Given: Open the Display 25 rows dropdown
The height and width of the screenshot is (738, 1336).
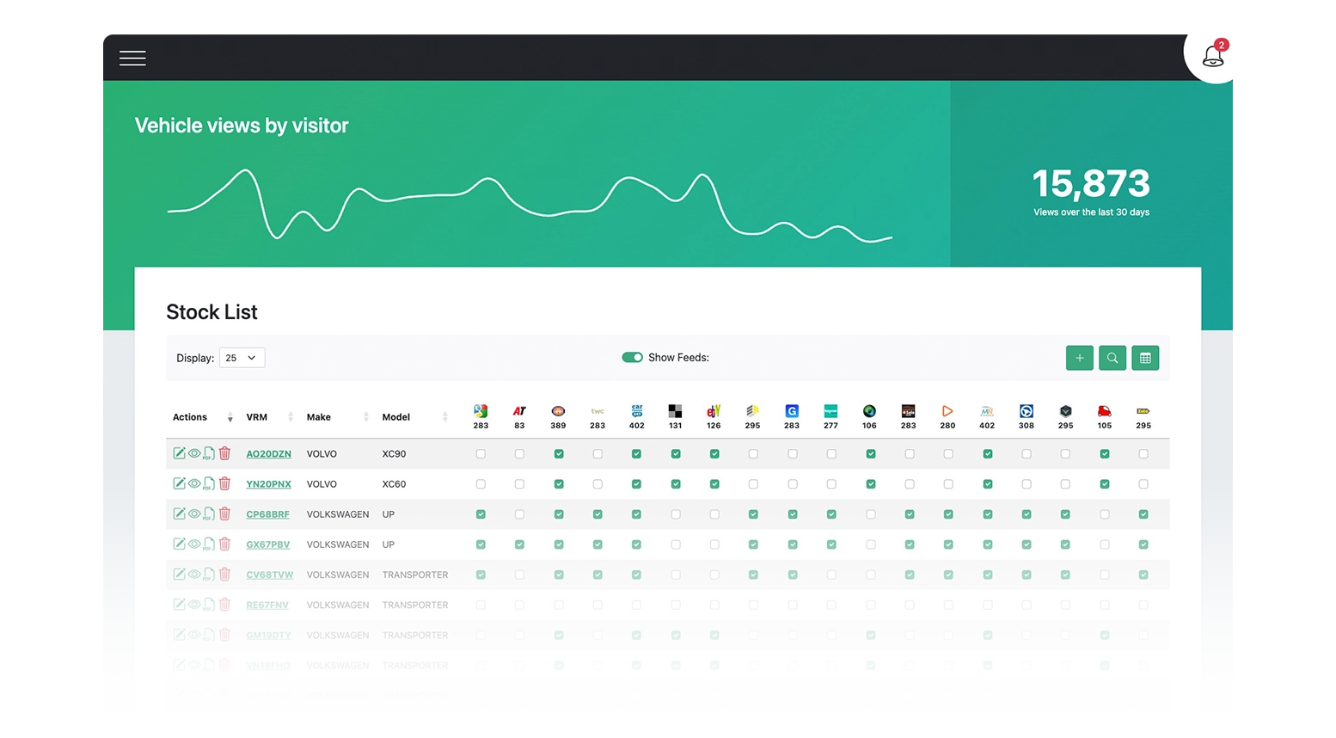Looking at the screenshot, I should 242,358.
